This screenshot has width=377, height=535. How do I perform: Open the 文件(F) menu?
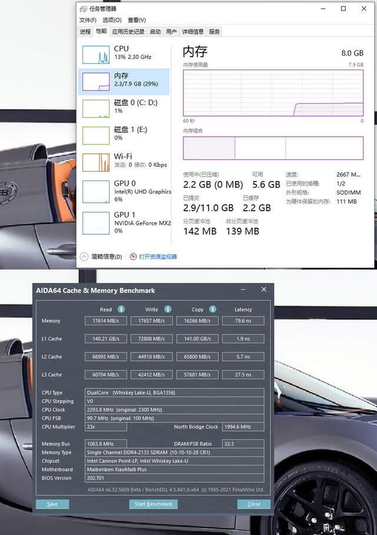click(88, 20)
